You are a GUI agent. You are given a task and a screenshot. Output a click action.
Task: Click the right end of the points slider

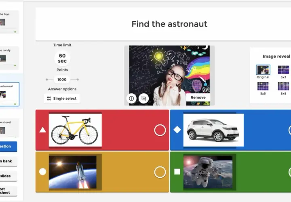point(78,80)
